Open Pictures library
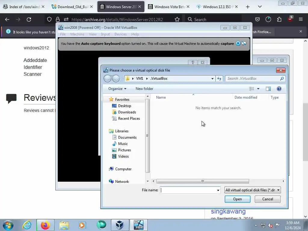308x231 pixels. pos(125,150)
